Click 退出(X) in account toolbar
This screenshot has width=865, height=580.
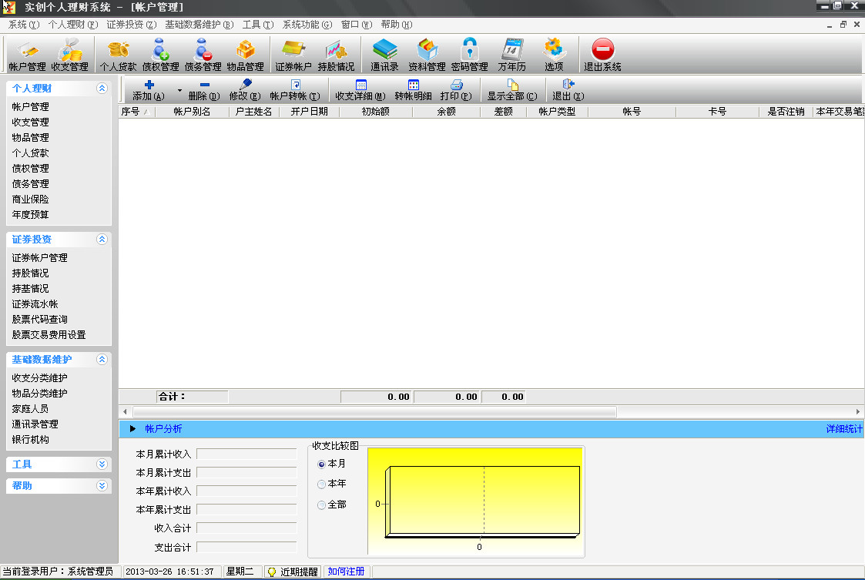coord(568,90)
